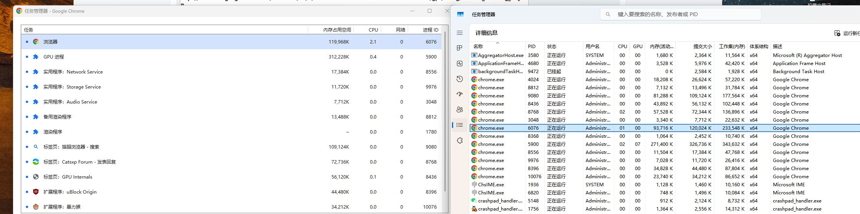The image size is (860, 214).
Task: Click the Chrome icon of the 浏览器 row
Action: 36,42
